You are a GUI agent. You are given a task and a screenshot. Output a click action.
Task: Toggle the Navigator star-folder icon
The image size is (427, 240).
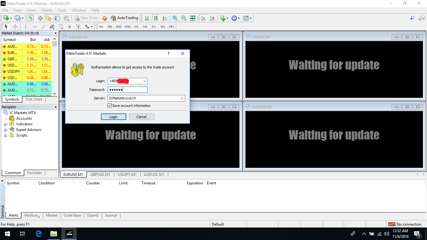pos(49,18)
